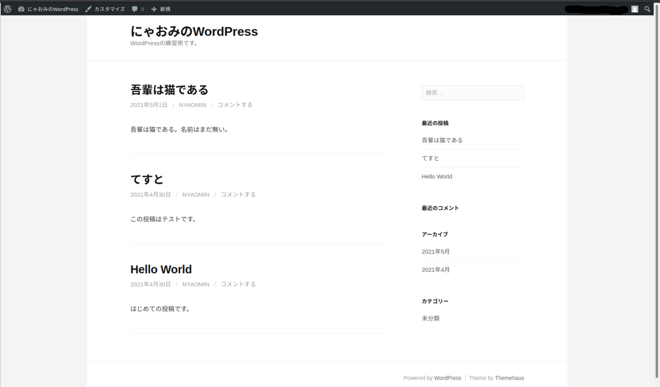
Task: Click author NYAOMIN under 吾輩は猫である
Action: [193, 105]
